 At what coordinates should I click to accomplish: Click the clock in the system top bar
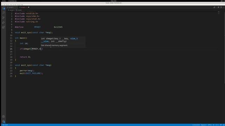tap(114, 1)
